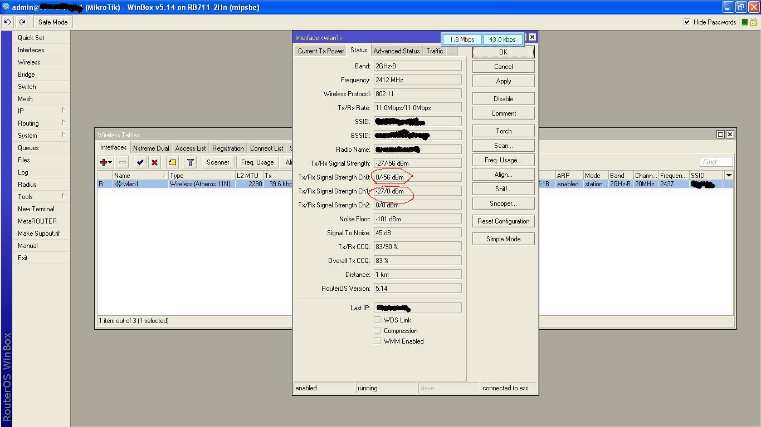Go to Queues in the sidebar
Viewport: 761px width, 427px height.
[28, 147]
